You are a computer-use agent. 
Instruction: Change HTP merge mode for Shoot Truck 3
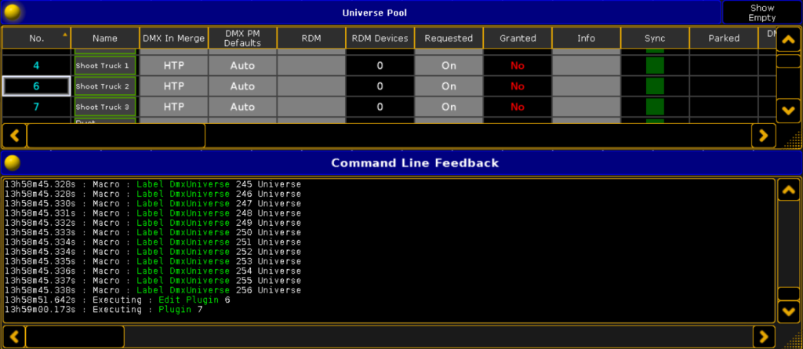pyautogui.click(x=174, y=107)
